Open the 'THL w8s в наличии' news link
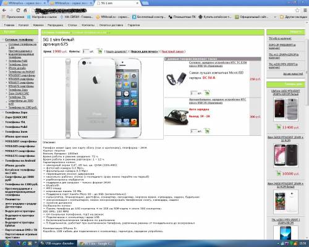 pos(280,38)
